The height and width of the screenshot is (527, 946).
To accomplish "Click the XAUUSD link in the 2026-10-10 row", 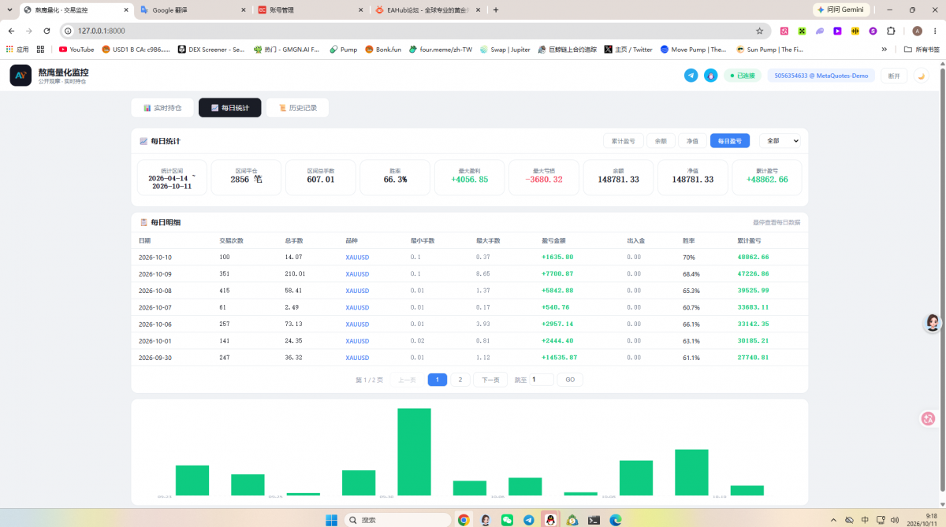I will [x=357, y=258].
